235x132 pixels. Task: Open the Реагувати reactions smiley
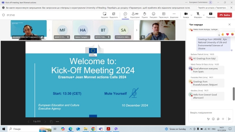click(153, 15)
